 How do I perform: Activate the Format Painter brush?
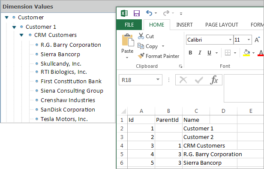158,56
